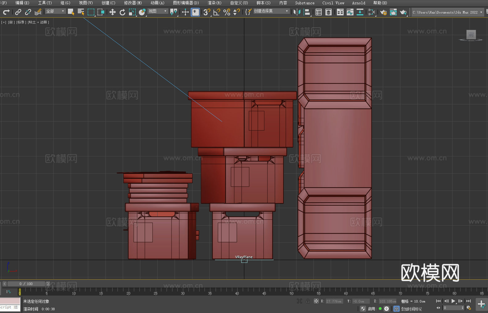Open the 渲染(R) menu
This screenshot has height=313, width=488.
[214, 3]
